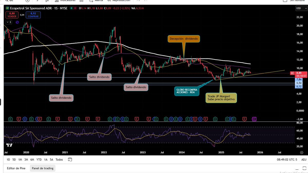Set the chart range to 1D

click(8, 159)
